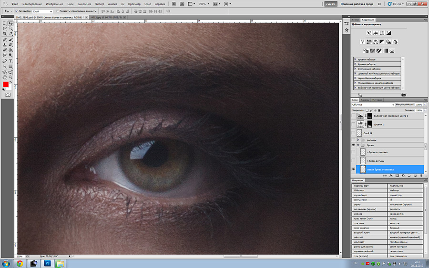The image size is (429, 268).
Task: Click the layer style fx button
Action: (x=391, y=176)
